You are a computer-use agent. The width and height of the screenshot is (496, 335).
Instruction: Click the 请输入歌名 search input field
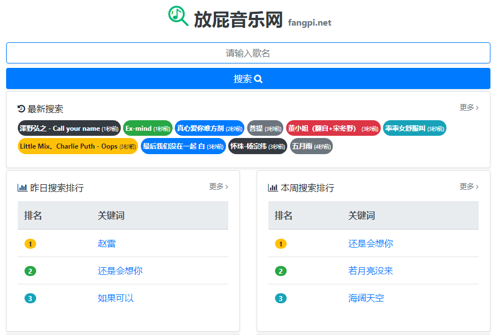pos(248,52)
